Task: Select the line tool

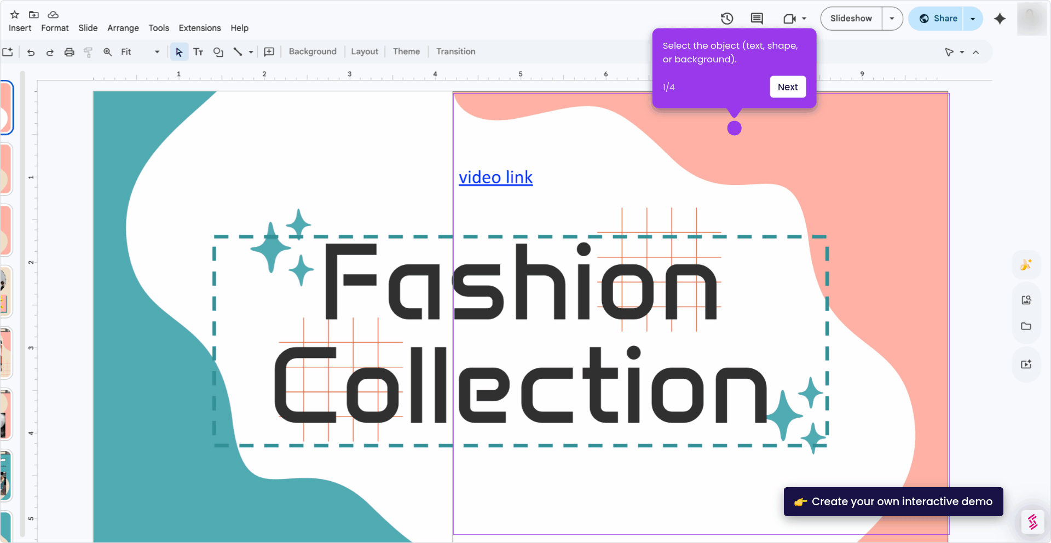Action: (x=238, y=52)
